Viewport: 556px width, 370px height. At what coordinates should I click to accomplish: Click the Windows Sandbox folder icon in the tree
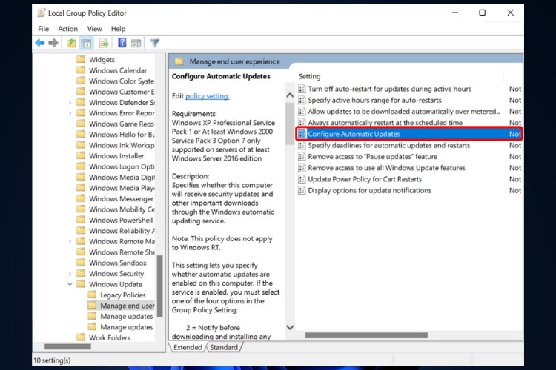[x=81, y=263]
